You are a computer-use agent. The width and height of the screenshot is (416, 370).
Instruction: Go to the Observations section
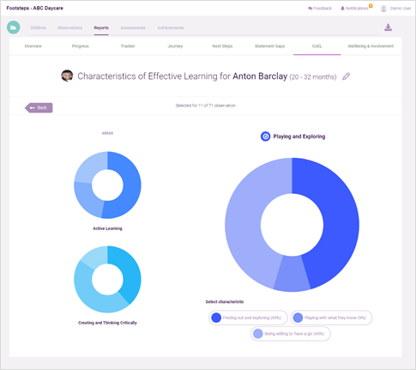coord(69,27)
